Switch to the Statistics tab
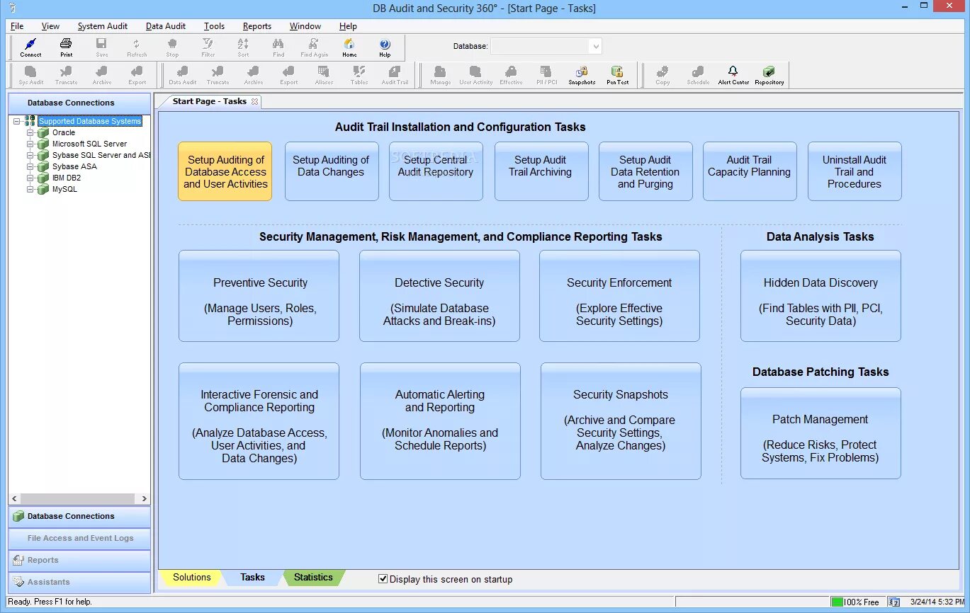The width and height of the screenshot is (970, 613). coord(313,578)
